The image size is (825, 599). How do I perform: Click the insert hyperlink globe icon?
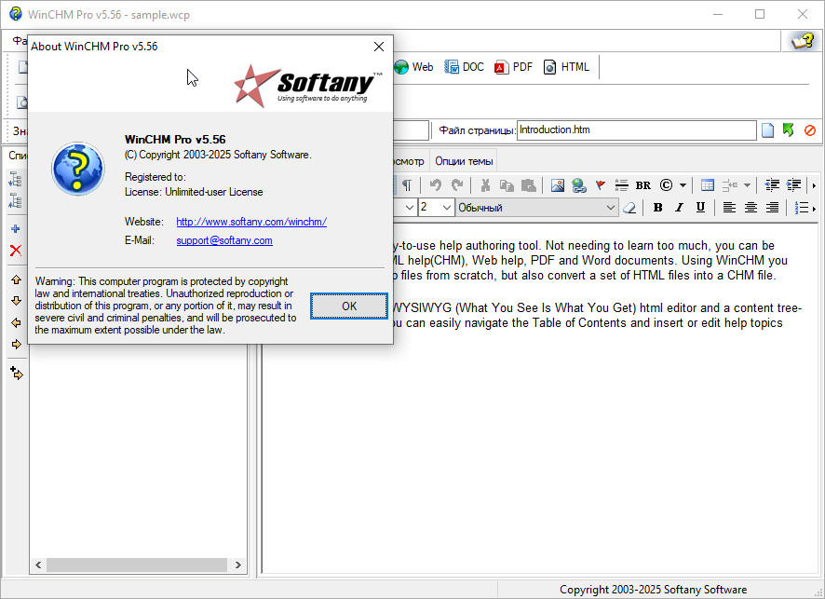tap(579, 185)
